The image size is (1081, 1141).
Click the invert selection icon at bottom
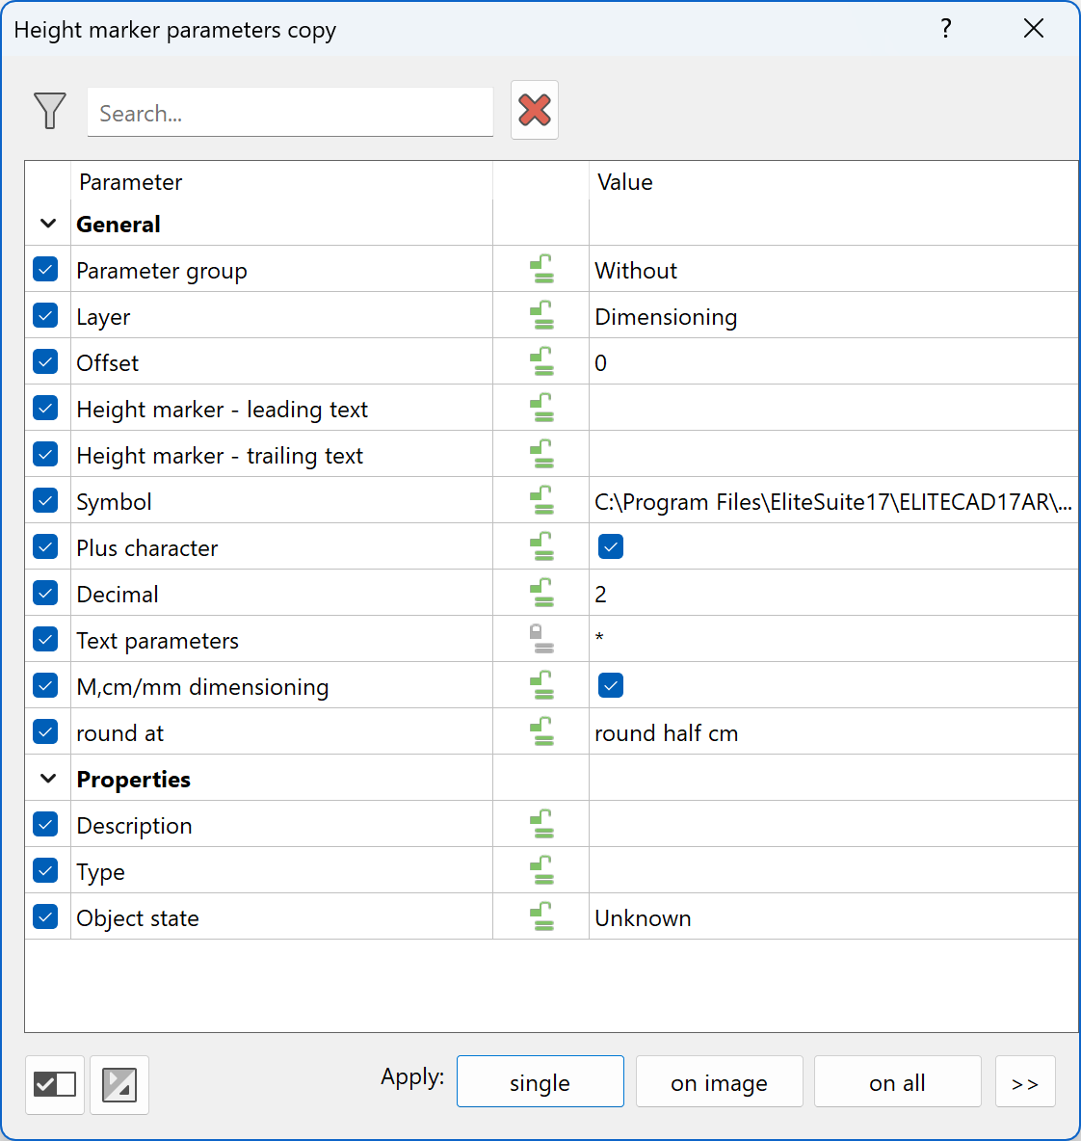119,1084
